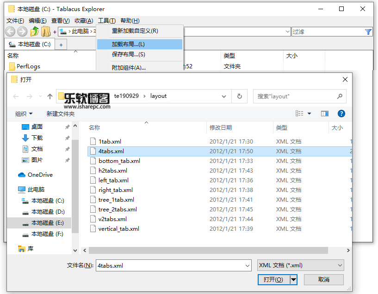Click te190929 in the dialog breadcrumb
This screenshot has height=294, width=378.
coord(126,96)
